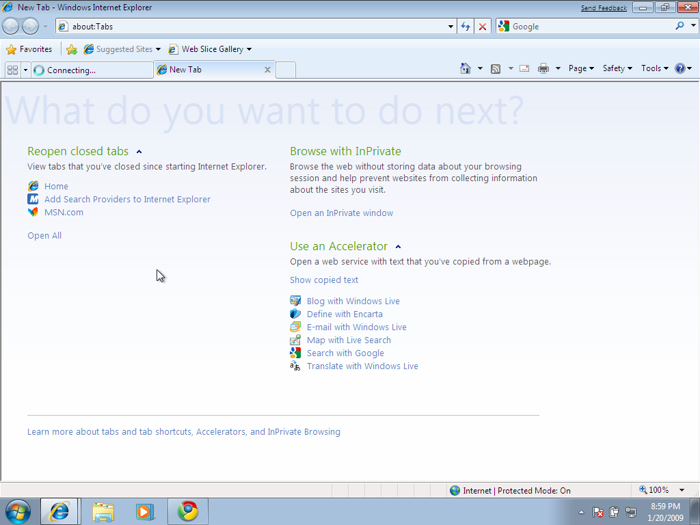Click Search with Google accelerator
The image size is (700, 525).
(x=345, y=353)
